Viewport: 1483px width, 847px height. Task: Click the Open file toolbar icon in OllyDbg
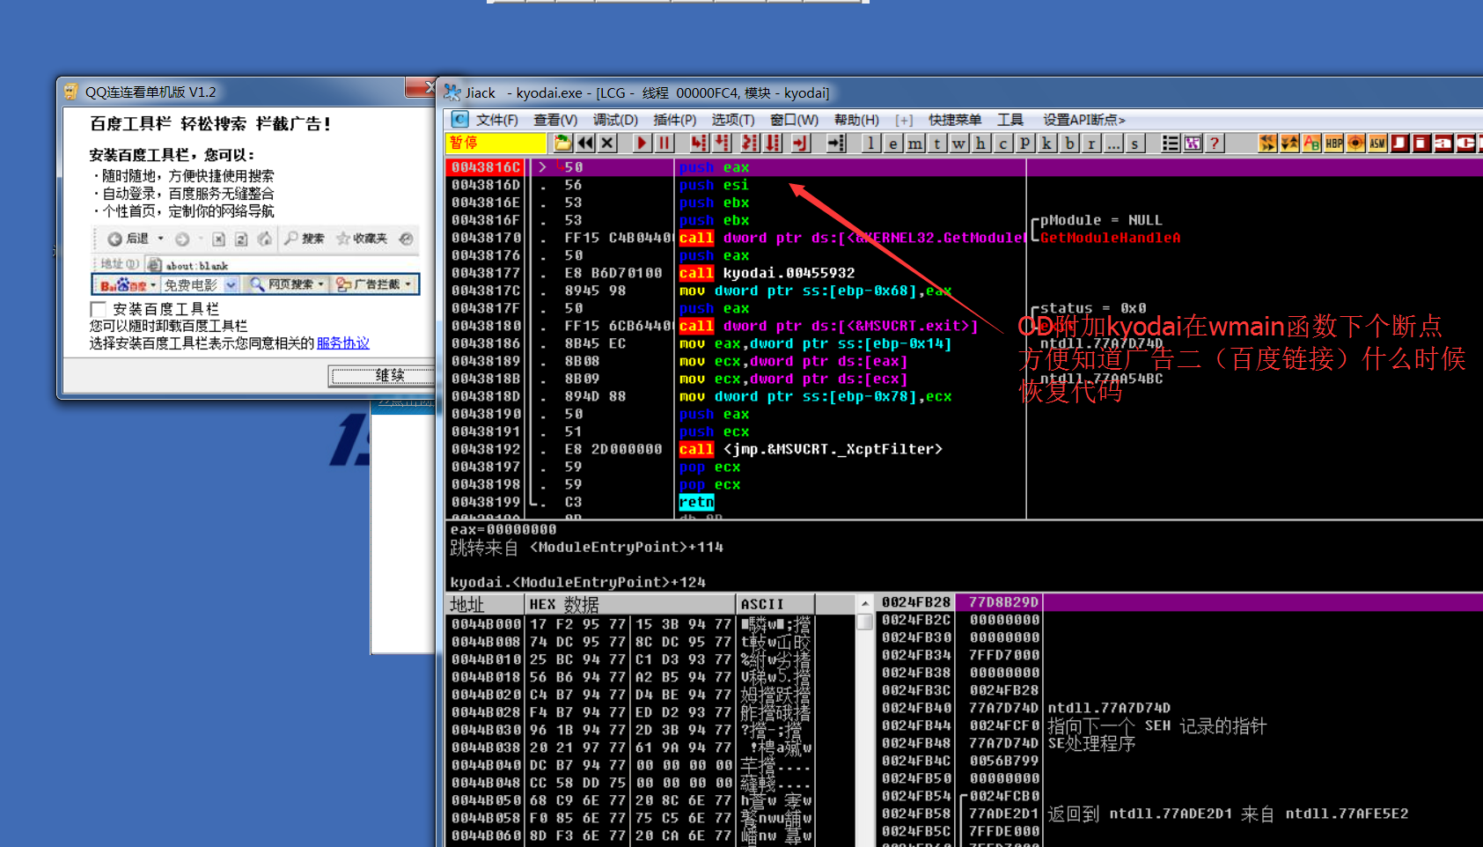[563, 143]
